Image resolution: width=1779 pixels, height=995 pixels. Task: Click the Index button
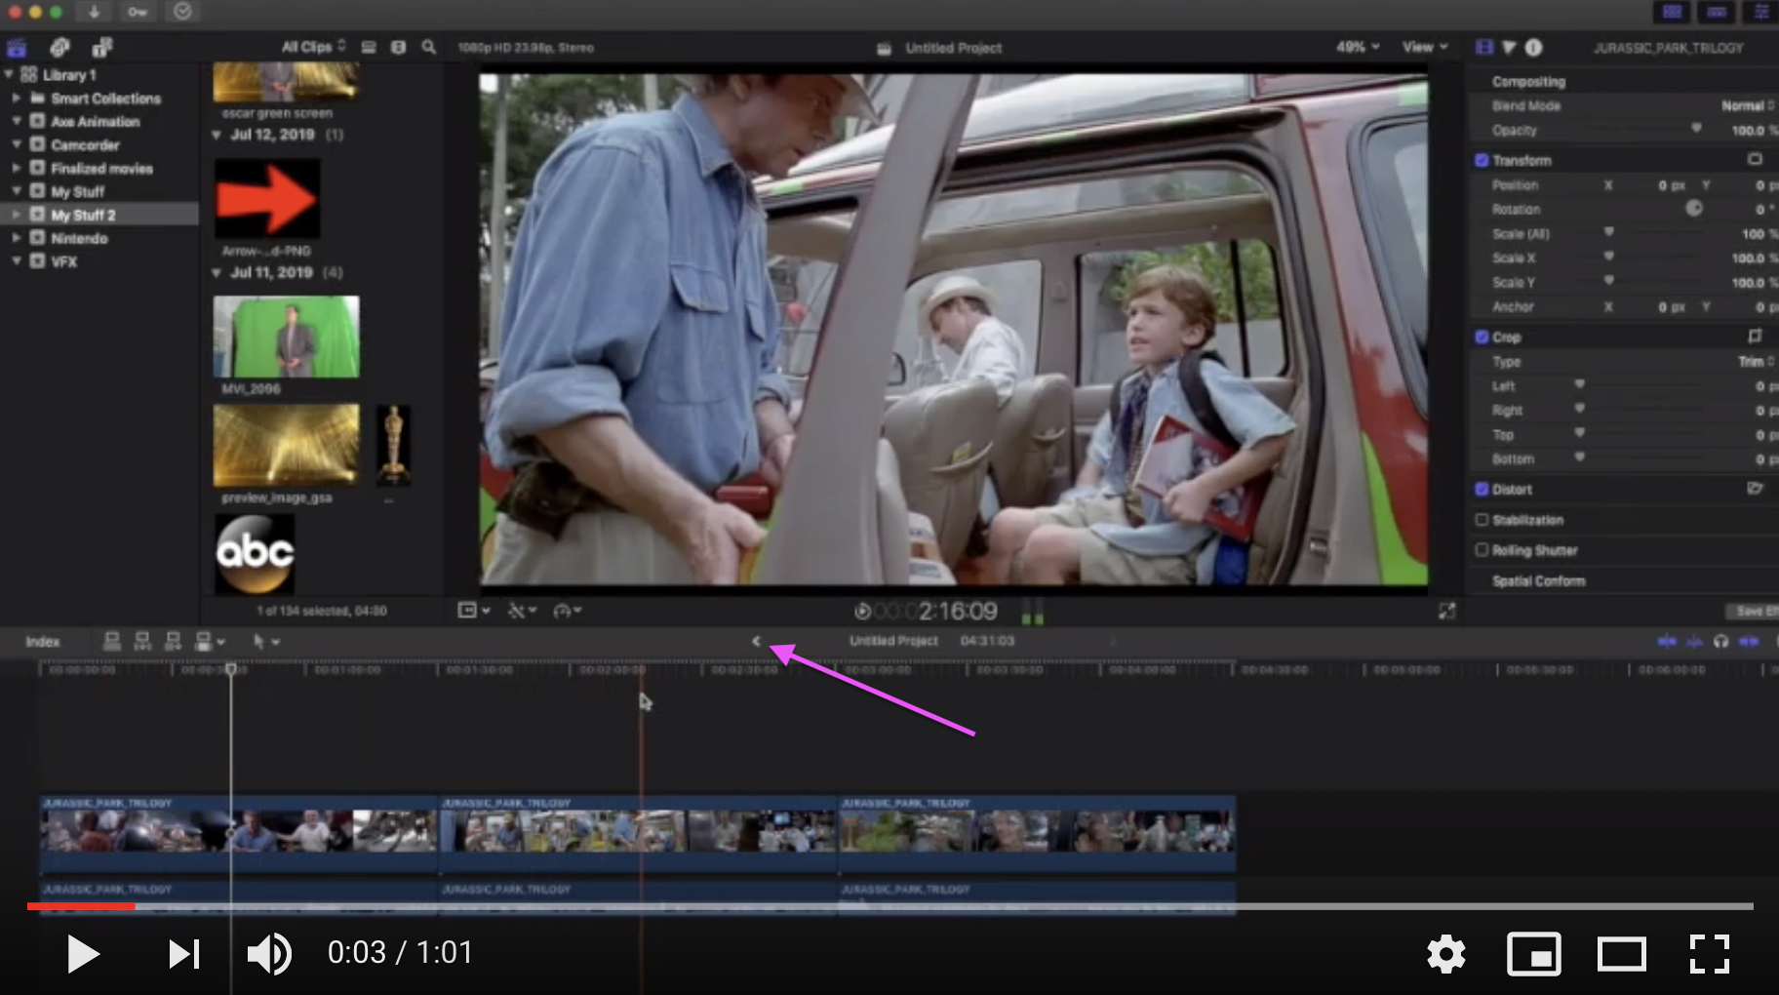point(43,641)
